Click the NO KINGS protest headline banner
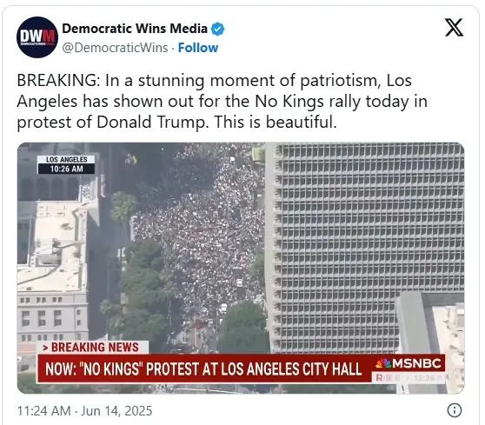This screenshot has width=485, height=425. coord(203,369)
